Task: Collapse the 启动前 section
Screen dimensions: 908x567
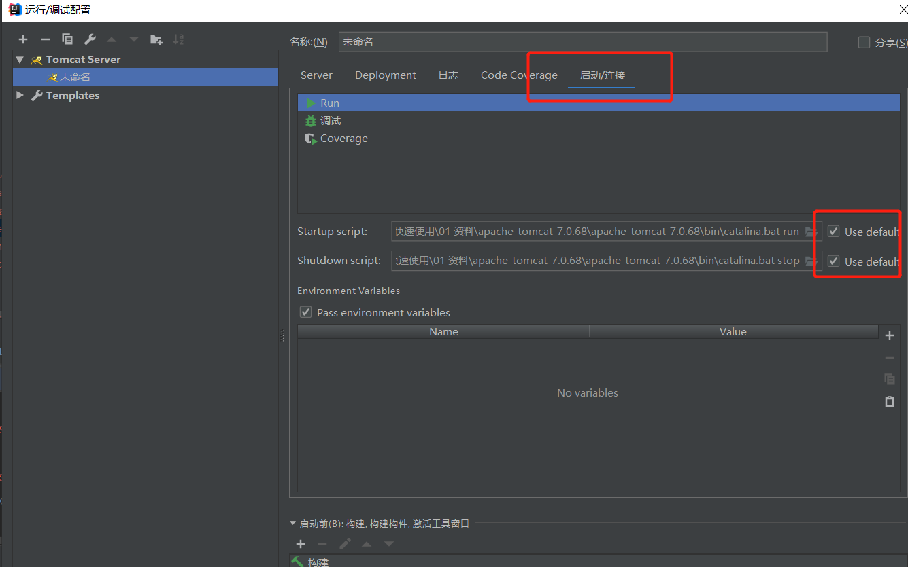Action: tap(292, 523)
